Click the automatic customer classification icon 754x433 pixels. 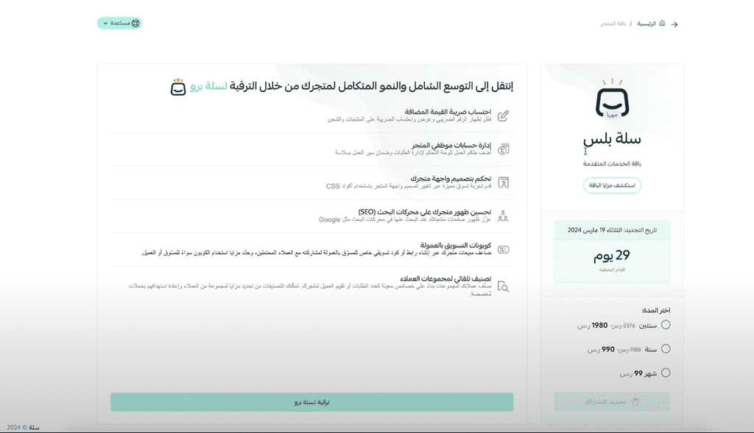(503, 286)
